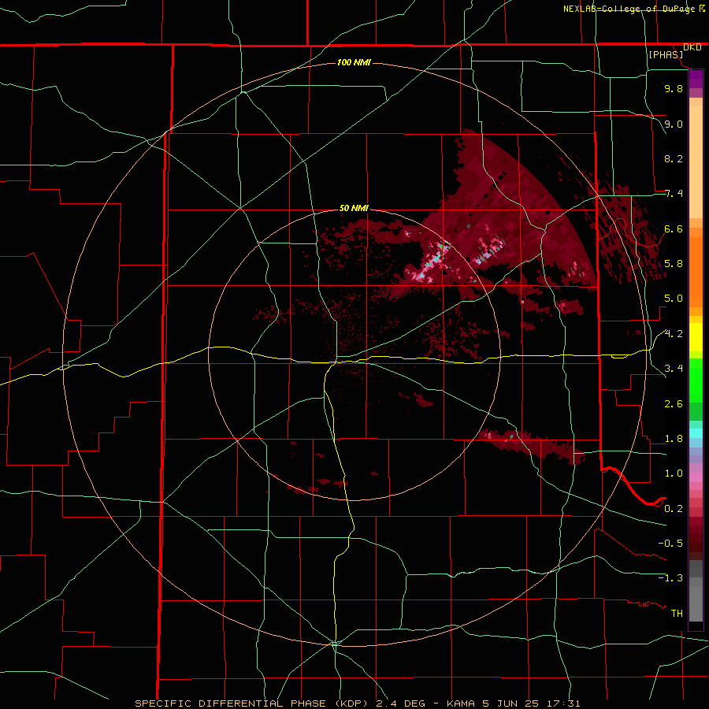Image resolution: width=709 pixels, height=709 pixels.
Task: Click the 1.0 legend value
Action: (674, 473)
